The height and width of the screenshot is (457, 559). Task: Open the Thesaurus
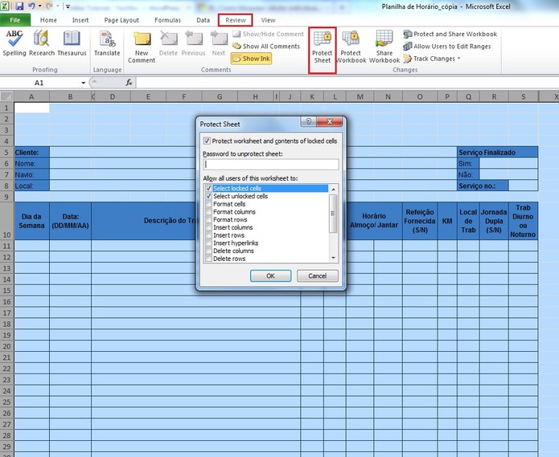click(72, 43)
